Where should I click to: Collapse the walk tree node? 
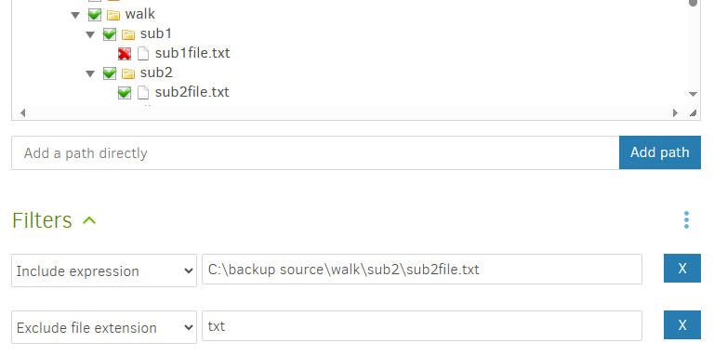coord(75,16)
